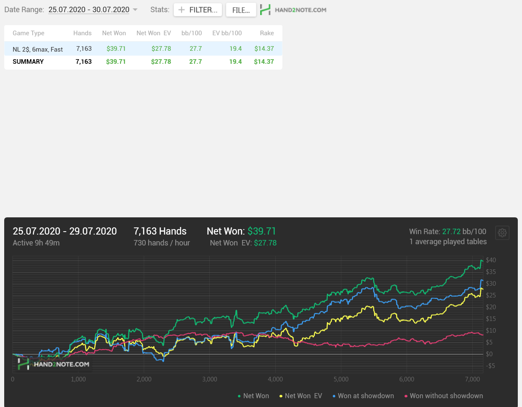This screenshot has height=407, width=522.
Task: Click the 27.7 bb/100 value in SUMMARY row
Action: tap(196, 62)
